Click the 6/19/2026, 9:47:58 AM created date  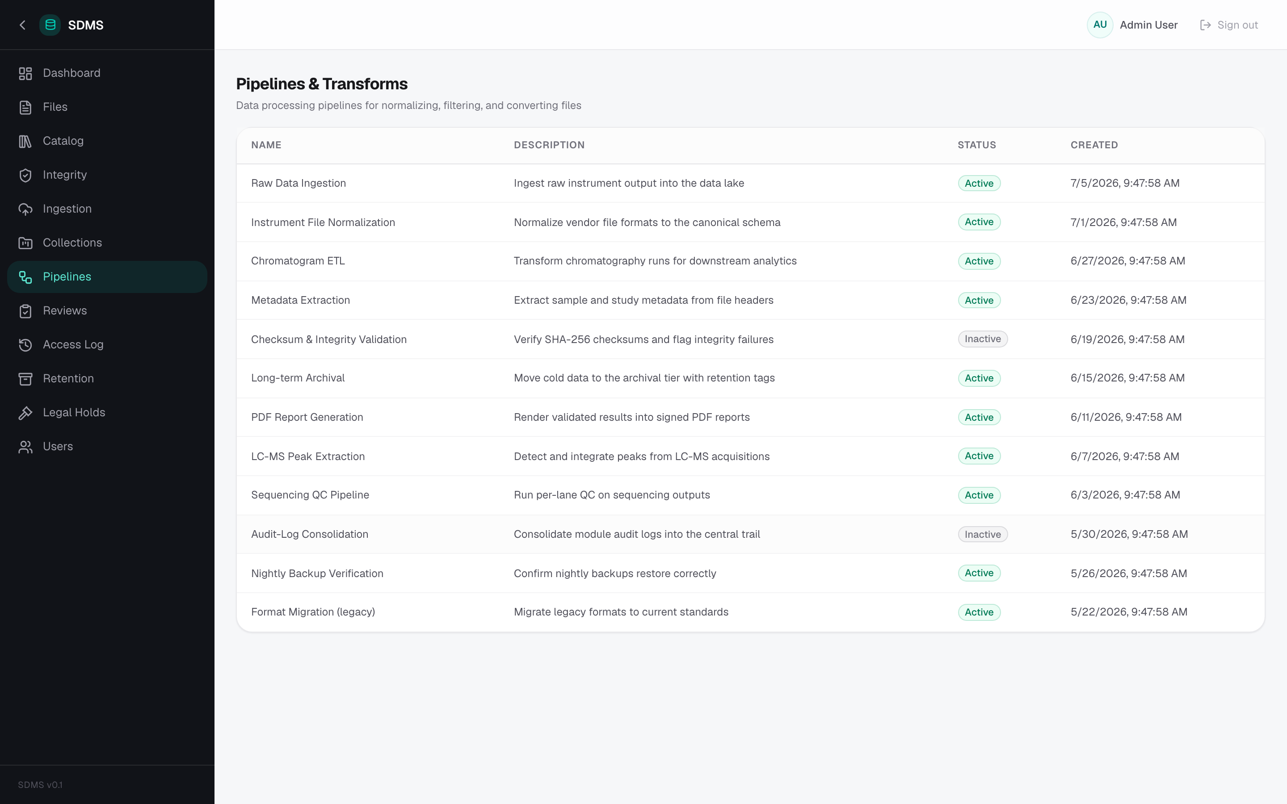[x=1127, y=340]
